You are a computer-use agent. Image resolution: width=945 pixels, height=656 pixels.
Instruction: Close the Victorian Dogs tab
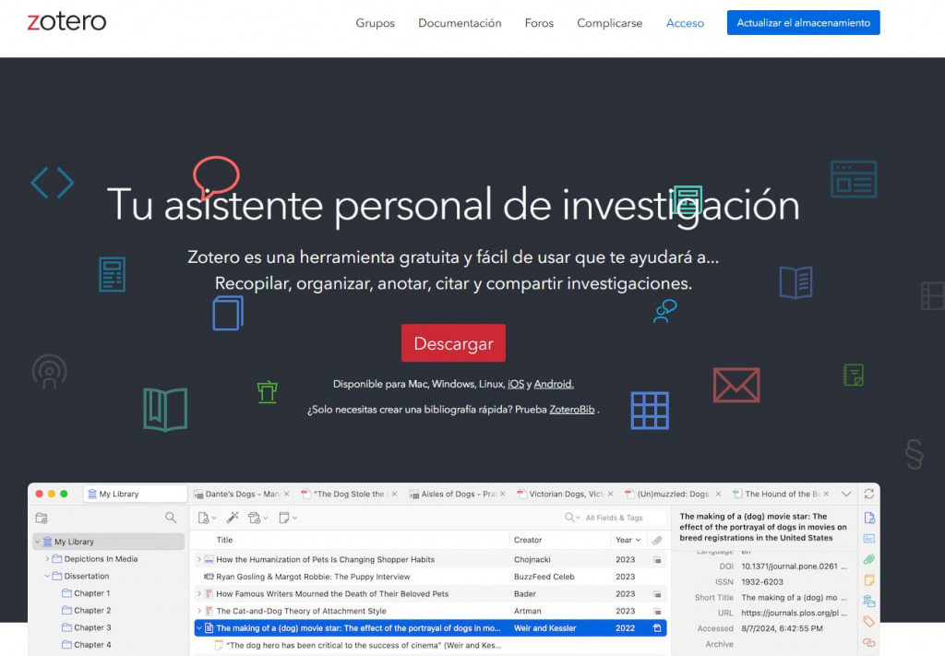point(611,494)
